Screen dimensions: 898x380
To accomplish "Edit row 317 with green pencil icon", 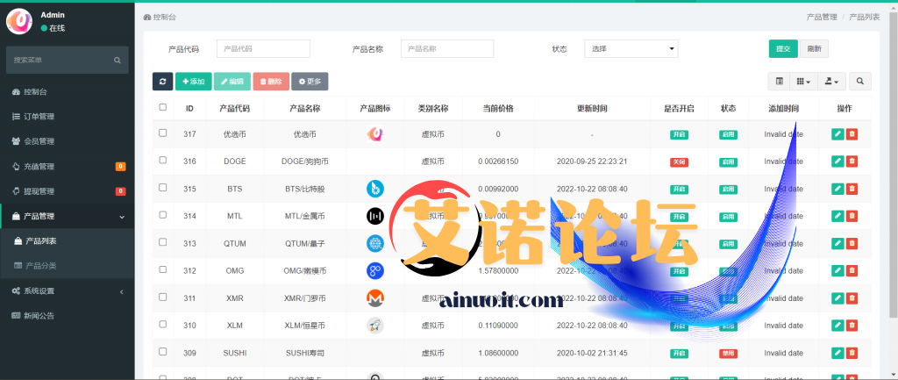I will [837, 134].
